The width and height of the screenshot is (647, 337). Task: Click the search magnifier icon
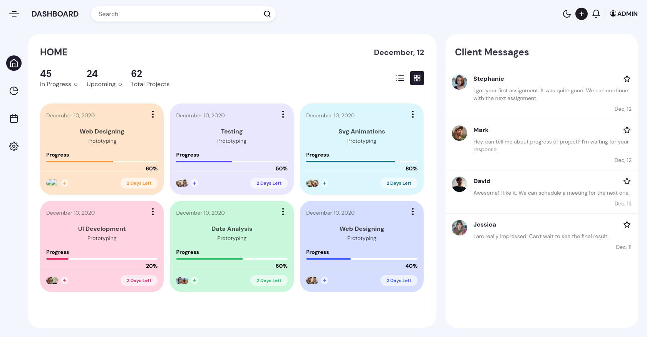[267, 14]
